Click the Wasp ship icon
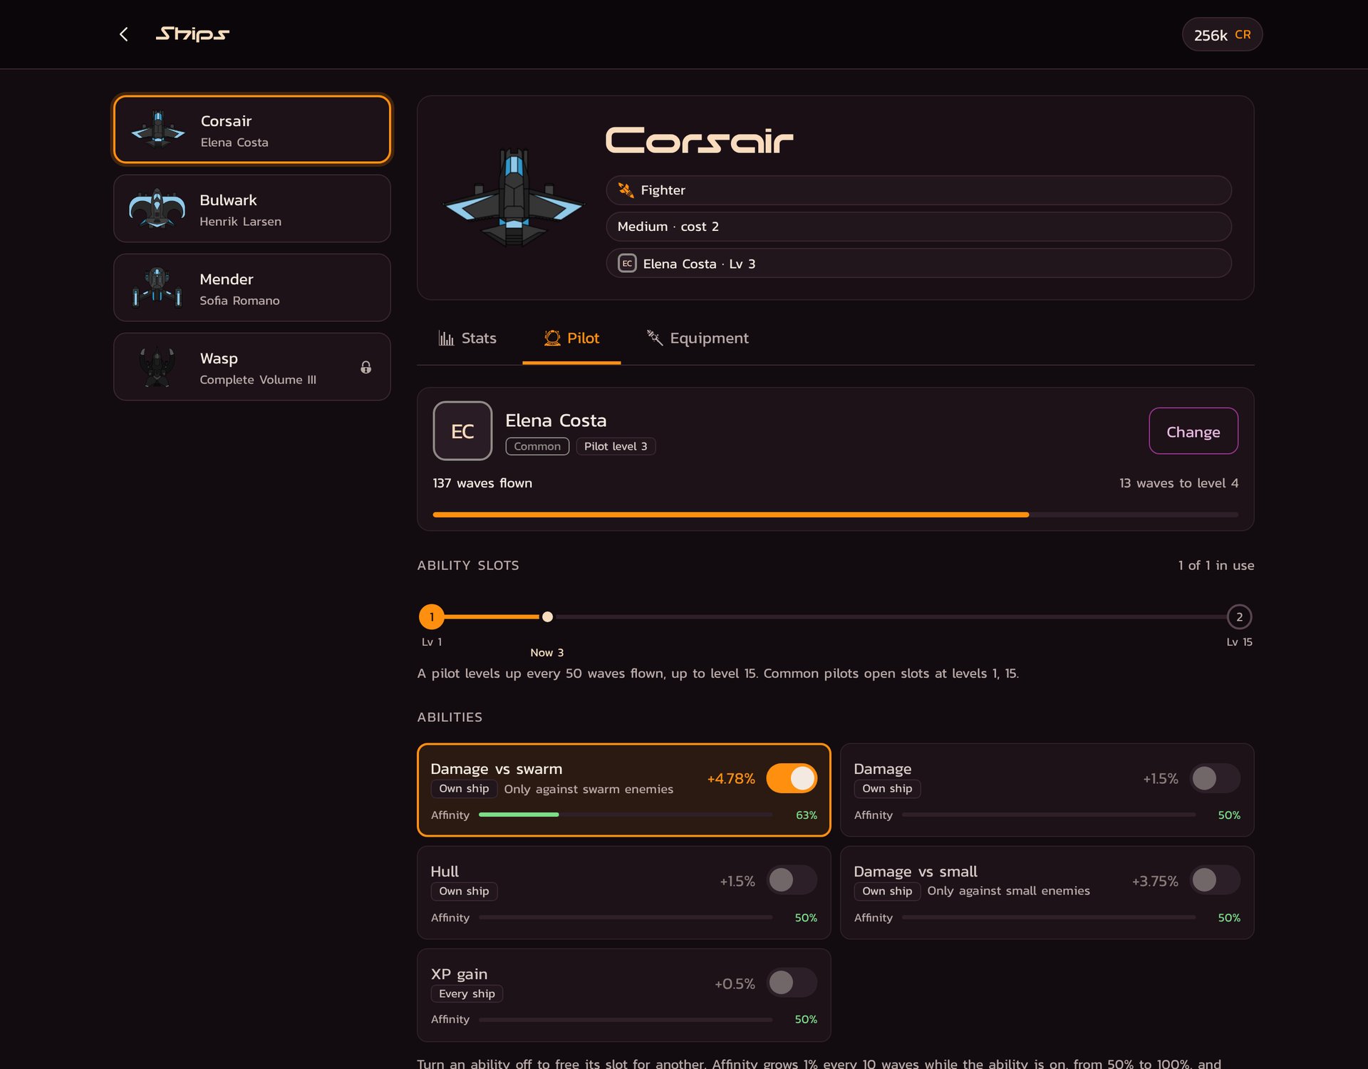This screenshot has height=1069, width=1368. (x=157, y=367)
